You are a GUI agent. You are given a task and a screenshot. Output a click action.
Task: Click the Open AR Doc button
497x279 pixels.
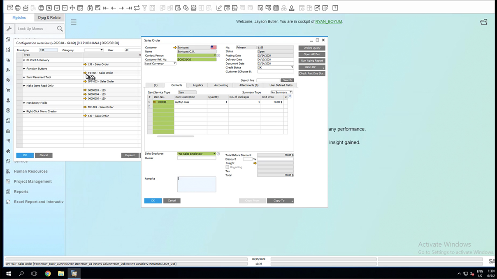[312, 54]
